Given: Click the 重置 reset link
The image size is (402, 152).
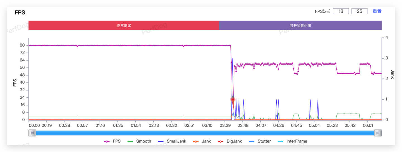Looking at the screenshot, I should click(377, 11).
